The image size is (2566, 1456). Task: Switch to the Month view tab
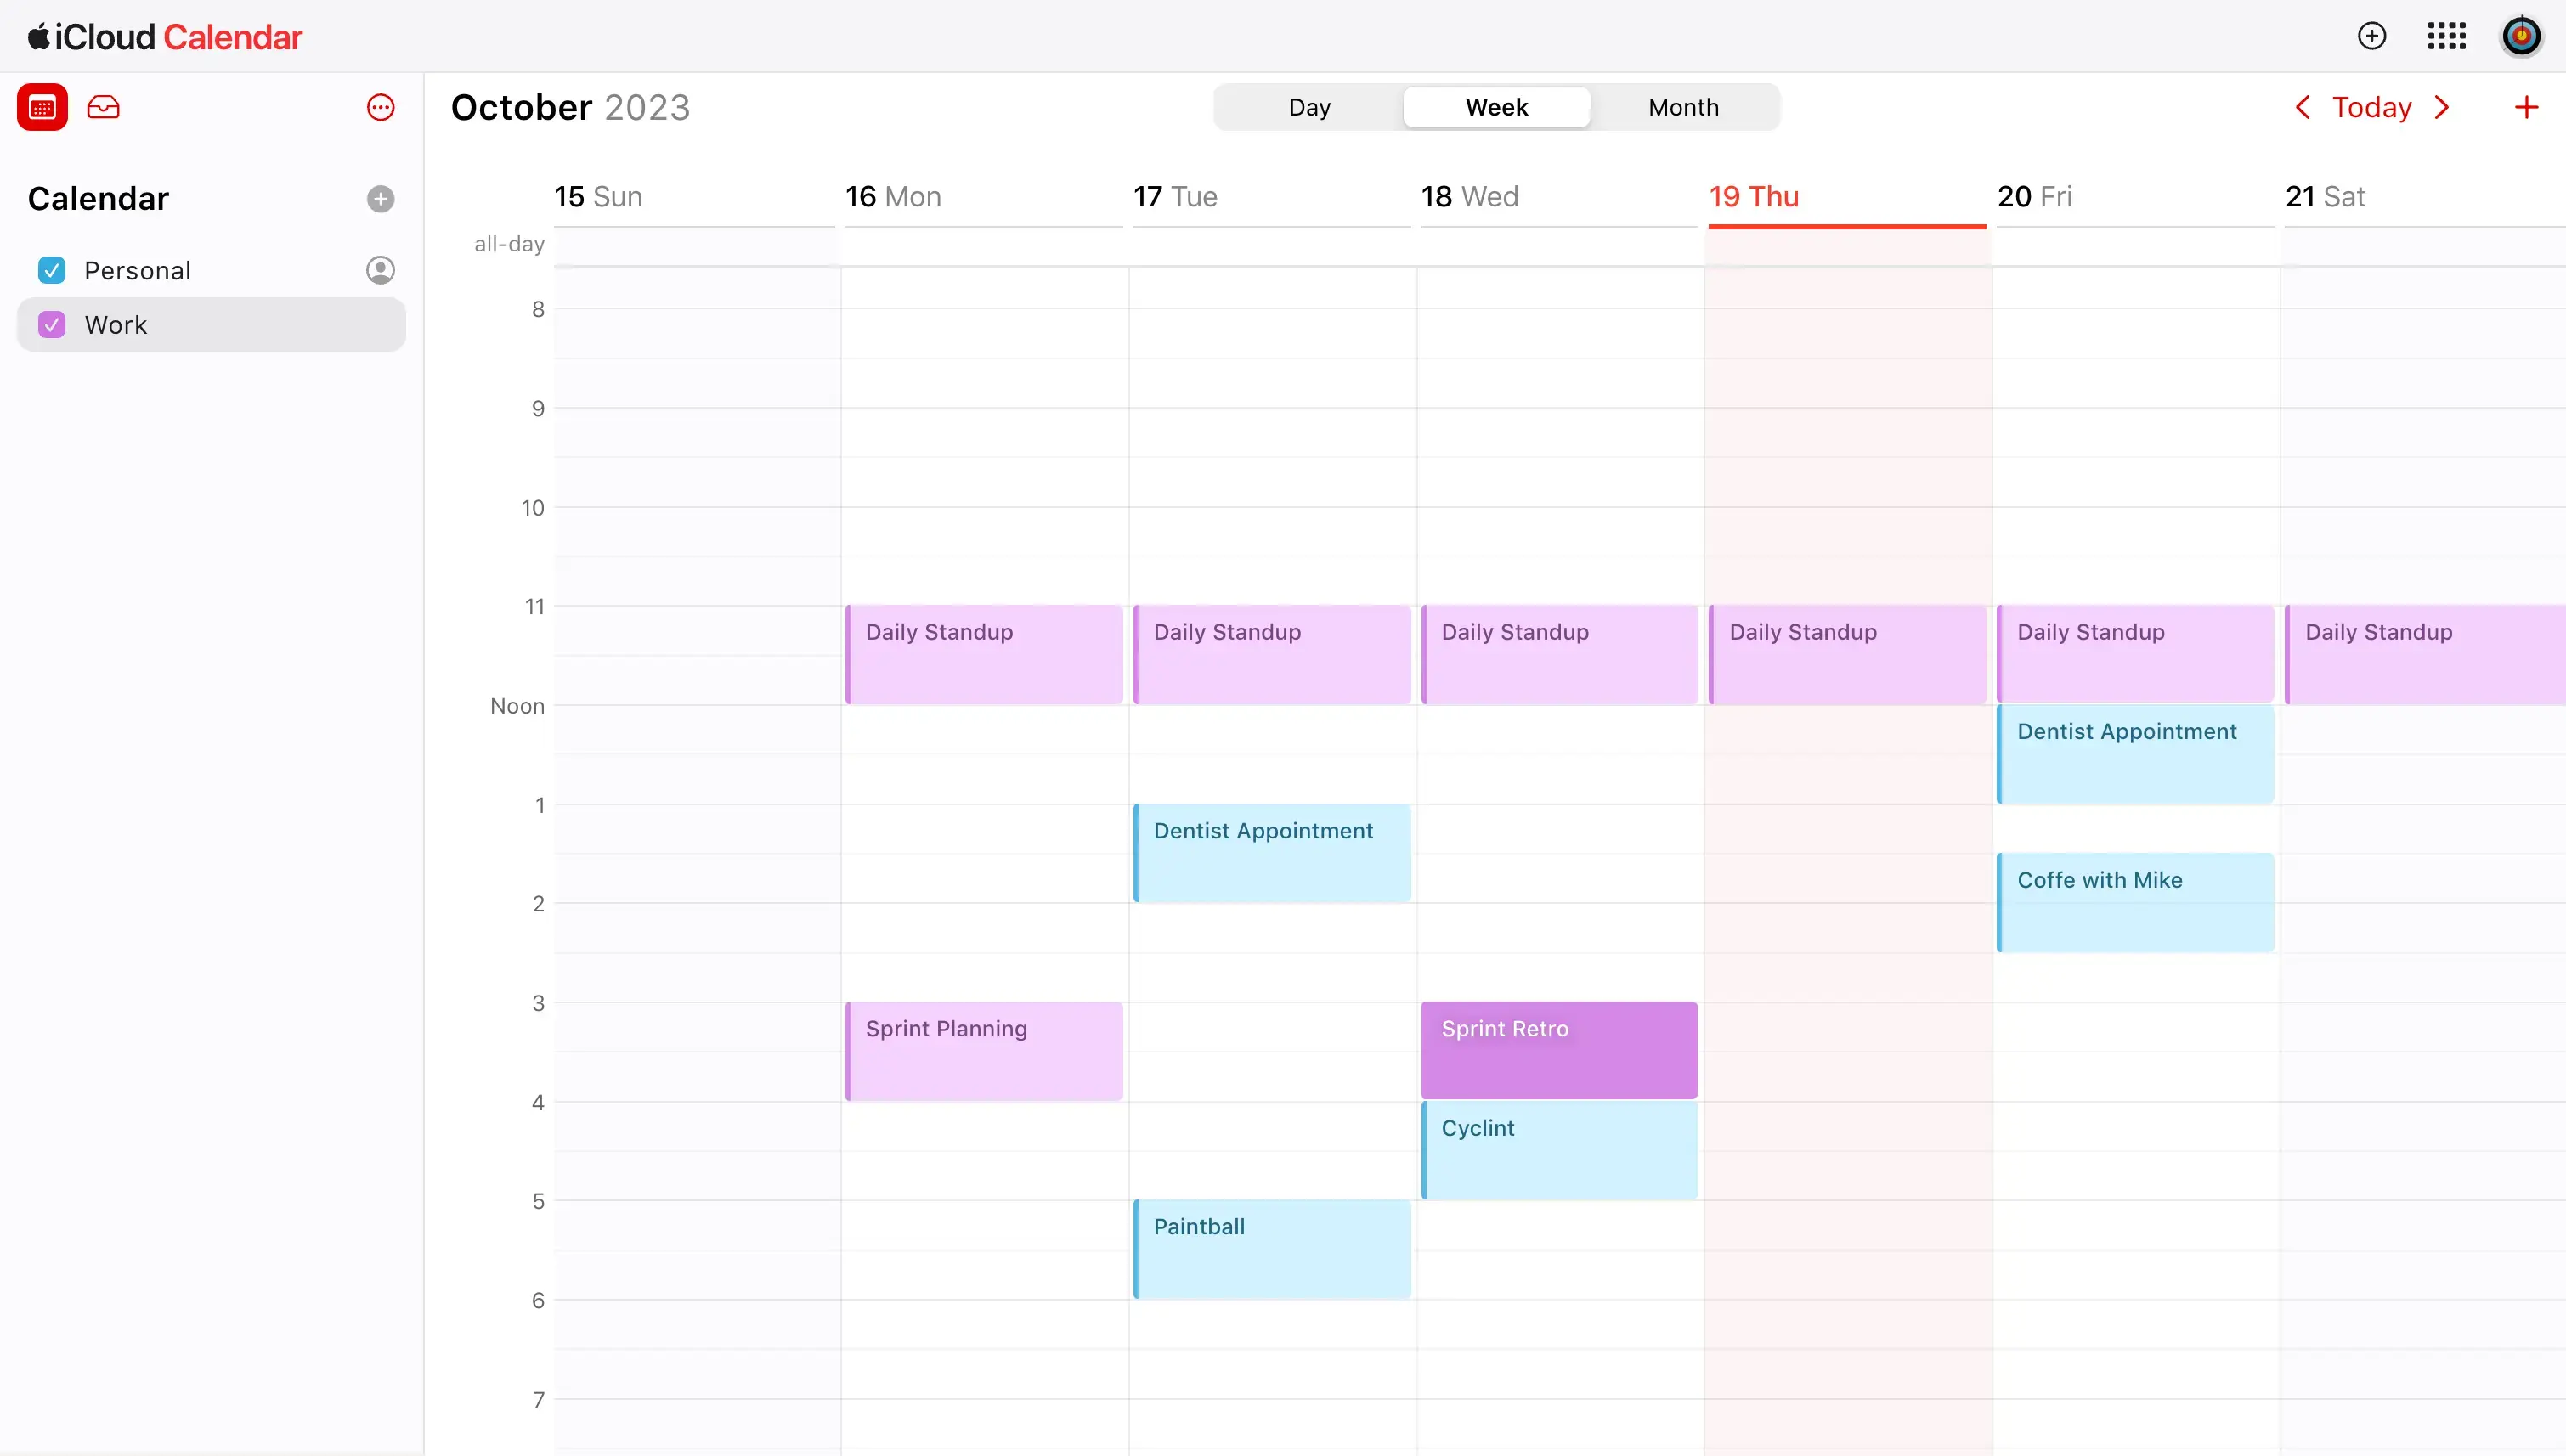1683,108
